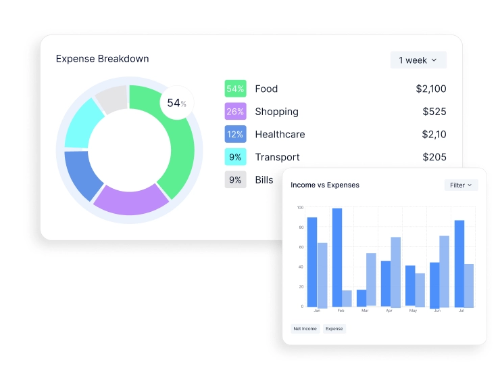Toggle the Expense legend tag
The image size is (500, 379).
tap(334, 329)
